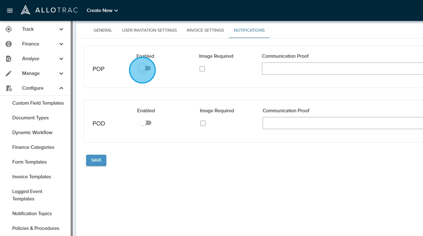Screen dimensions: 423x236
Task: Open the Invoice Settings tab
Action: pyautogui.click(x=205, y=30)
